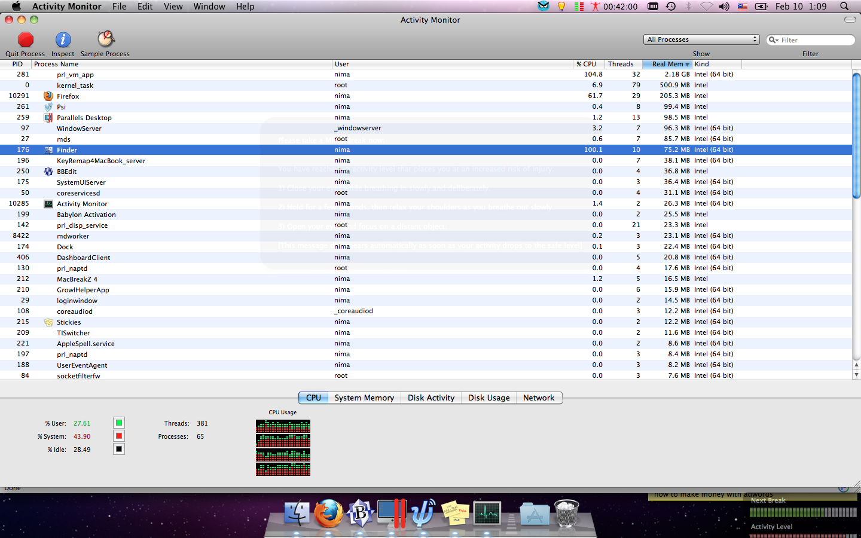Image resolution: width=861 pixels, height=538 pixels.
Task: Open the Inspect info icon in toolbar
Action: [63, 39]
